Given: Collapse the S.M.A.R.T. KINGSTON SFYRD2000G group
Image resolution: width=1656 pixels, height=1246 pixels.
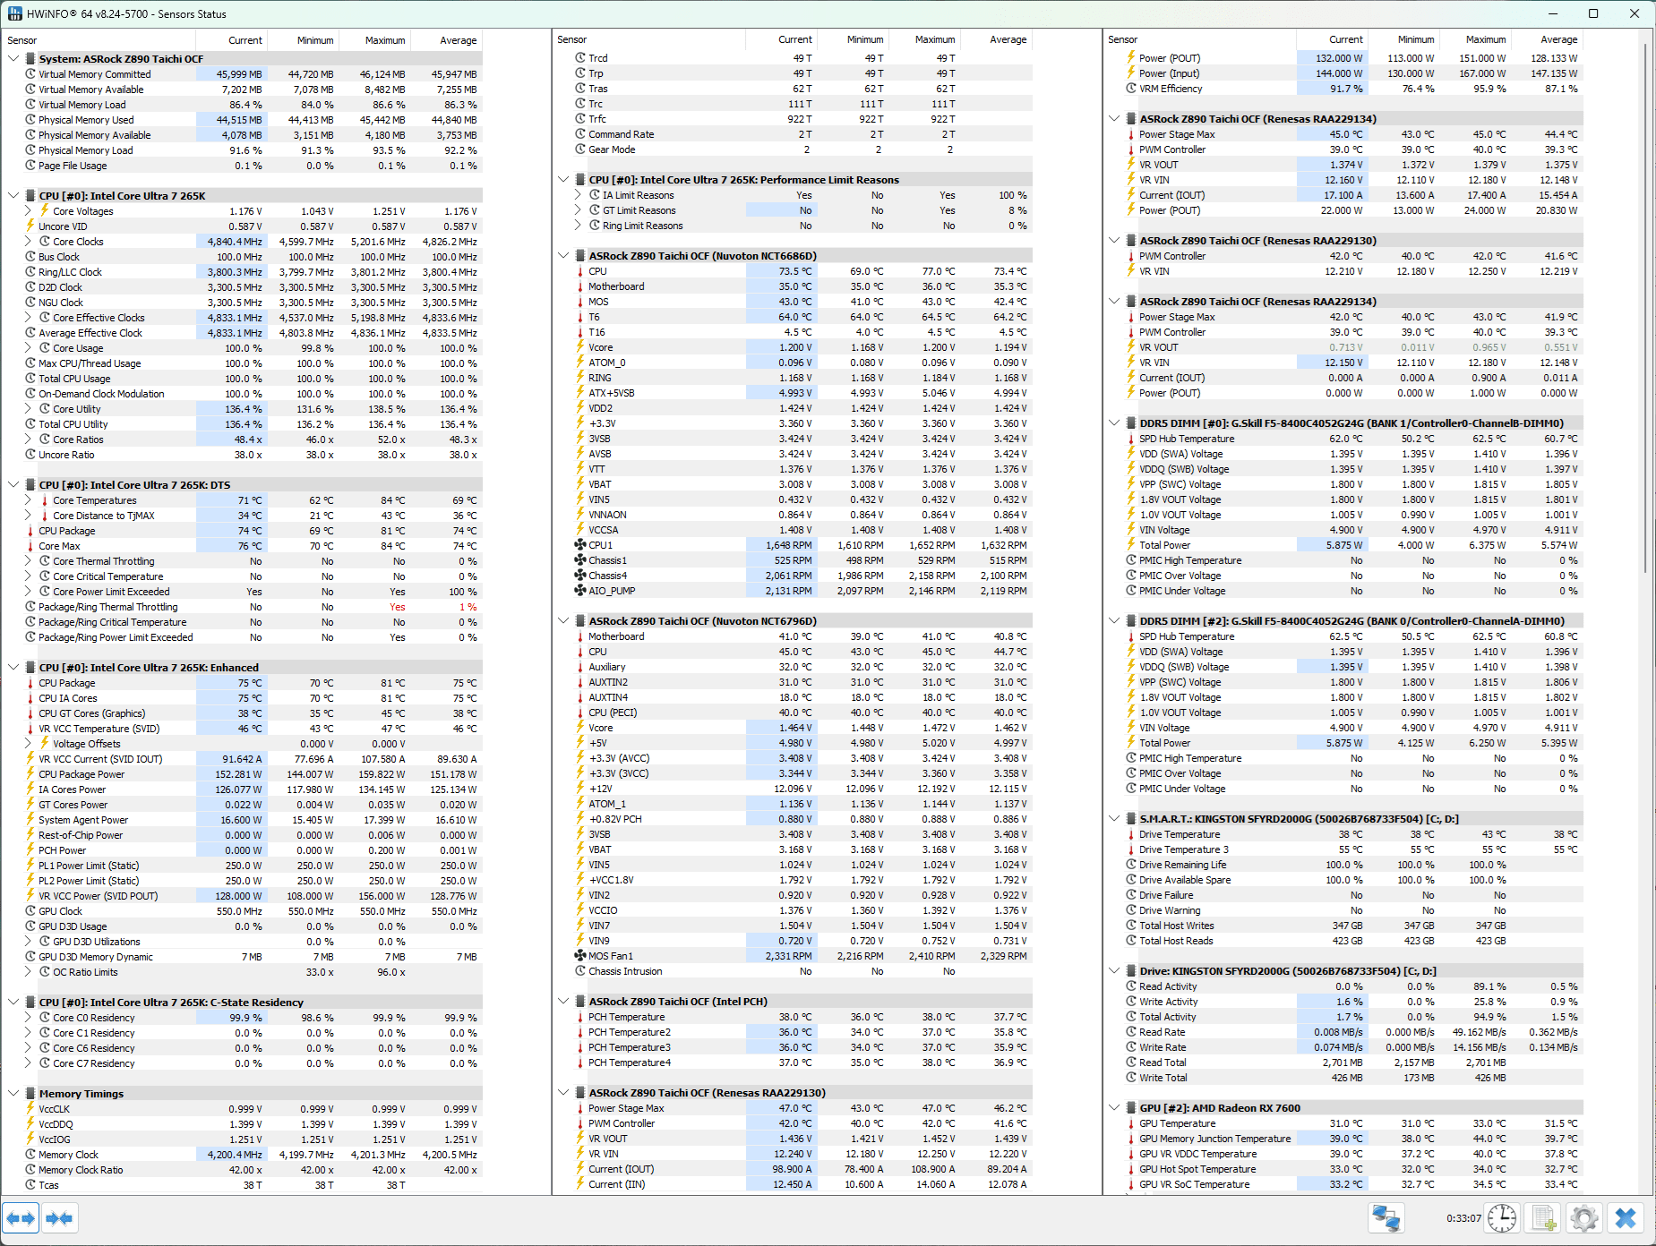Looking at the screenshot, I should [1114, 819].
